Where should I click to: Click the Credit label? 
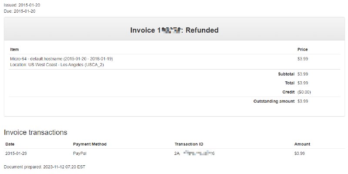tap(288, 92)
